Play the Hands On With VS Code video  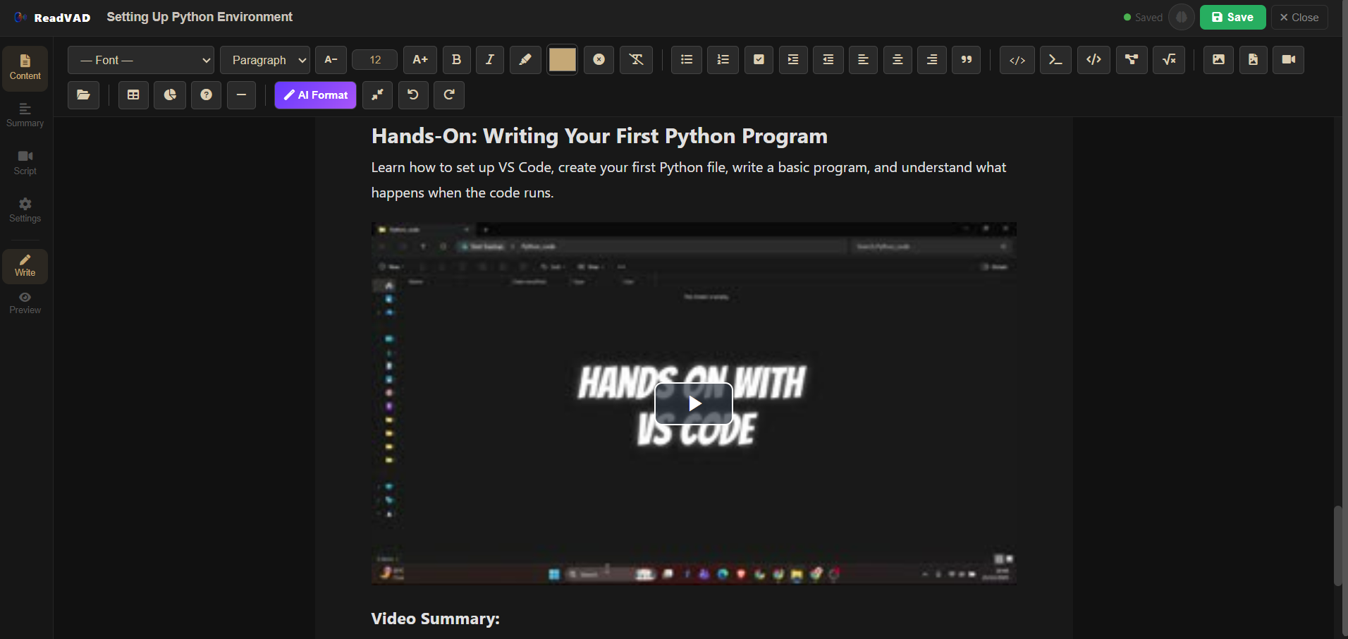694,403
